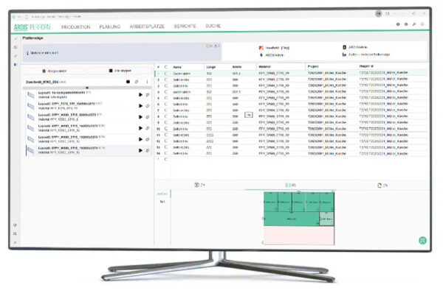Open the PRODUKTION menu

[76, 27]
